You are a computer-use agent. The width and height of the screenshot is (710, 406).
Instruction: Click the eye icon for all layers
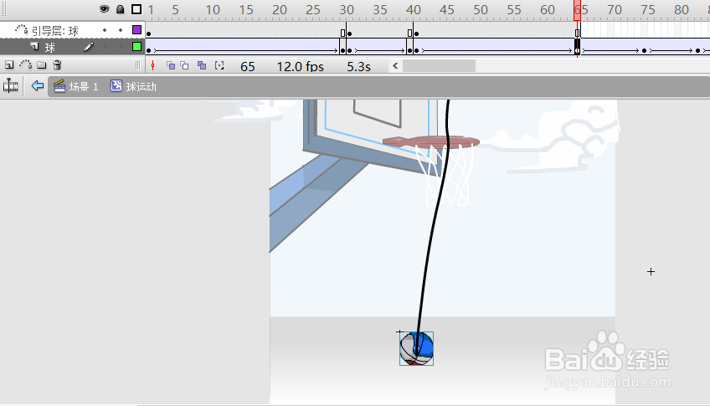point(104,9)
